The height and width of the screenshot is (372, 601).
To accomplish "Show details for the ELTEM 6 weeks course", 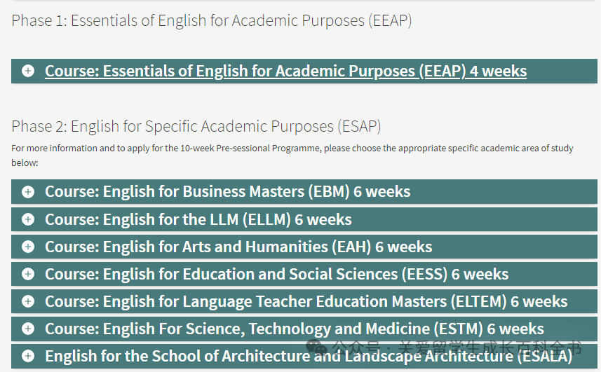I will [x=304, y=301].
